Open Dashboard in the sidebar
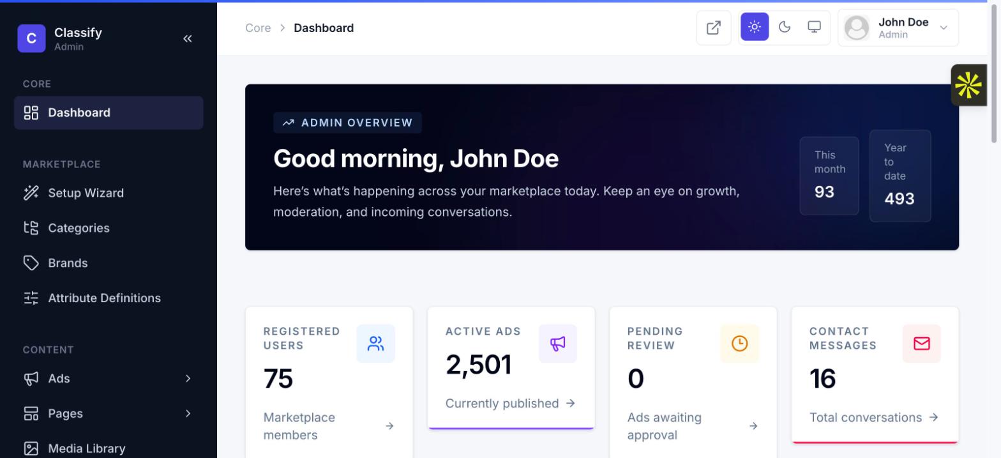1001x458 pixels. [x=109, y=113]
